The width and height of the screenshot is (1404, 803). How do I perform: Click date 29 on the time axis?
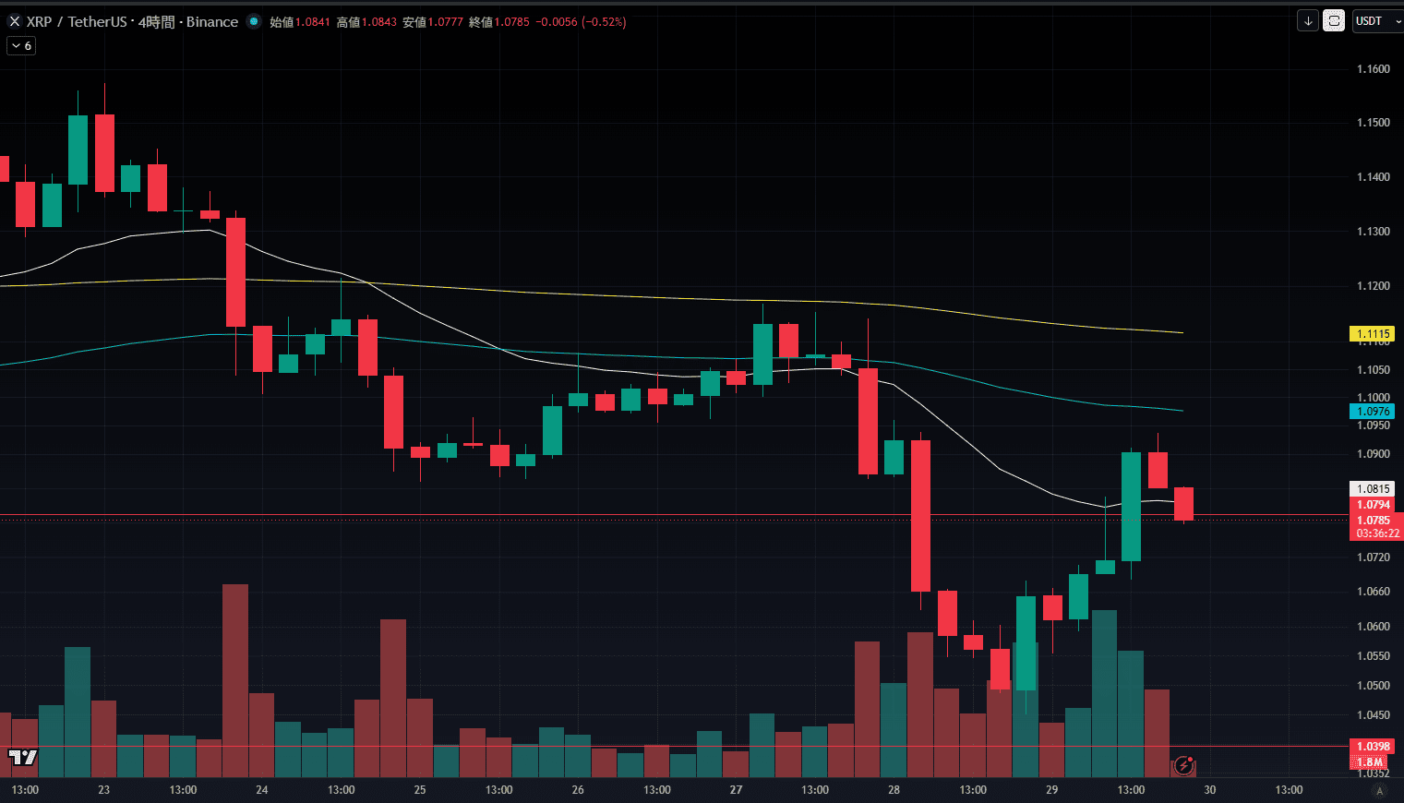(x=1051, y=790)
